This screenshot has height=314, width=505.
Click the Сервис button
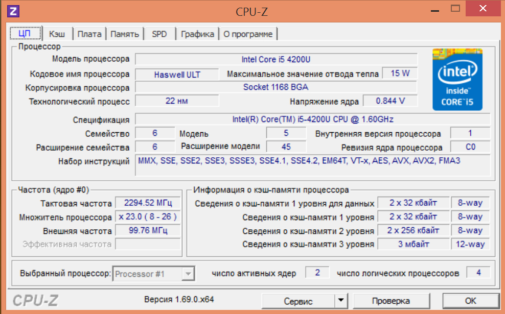click(298, 301)
